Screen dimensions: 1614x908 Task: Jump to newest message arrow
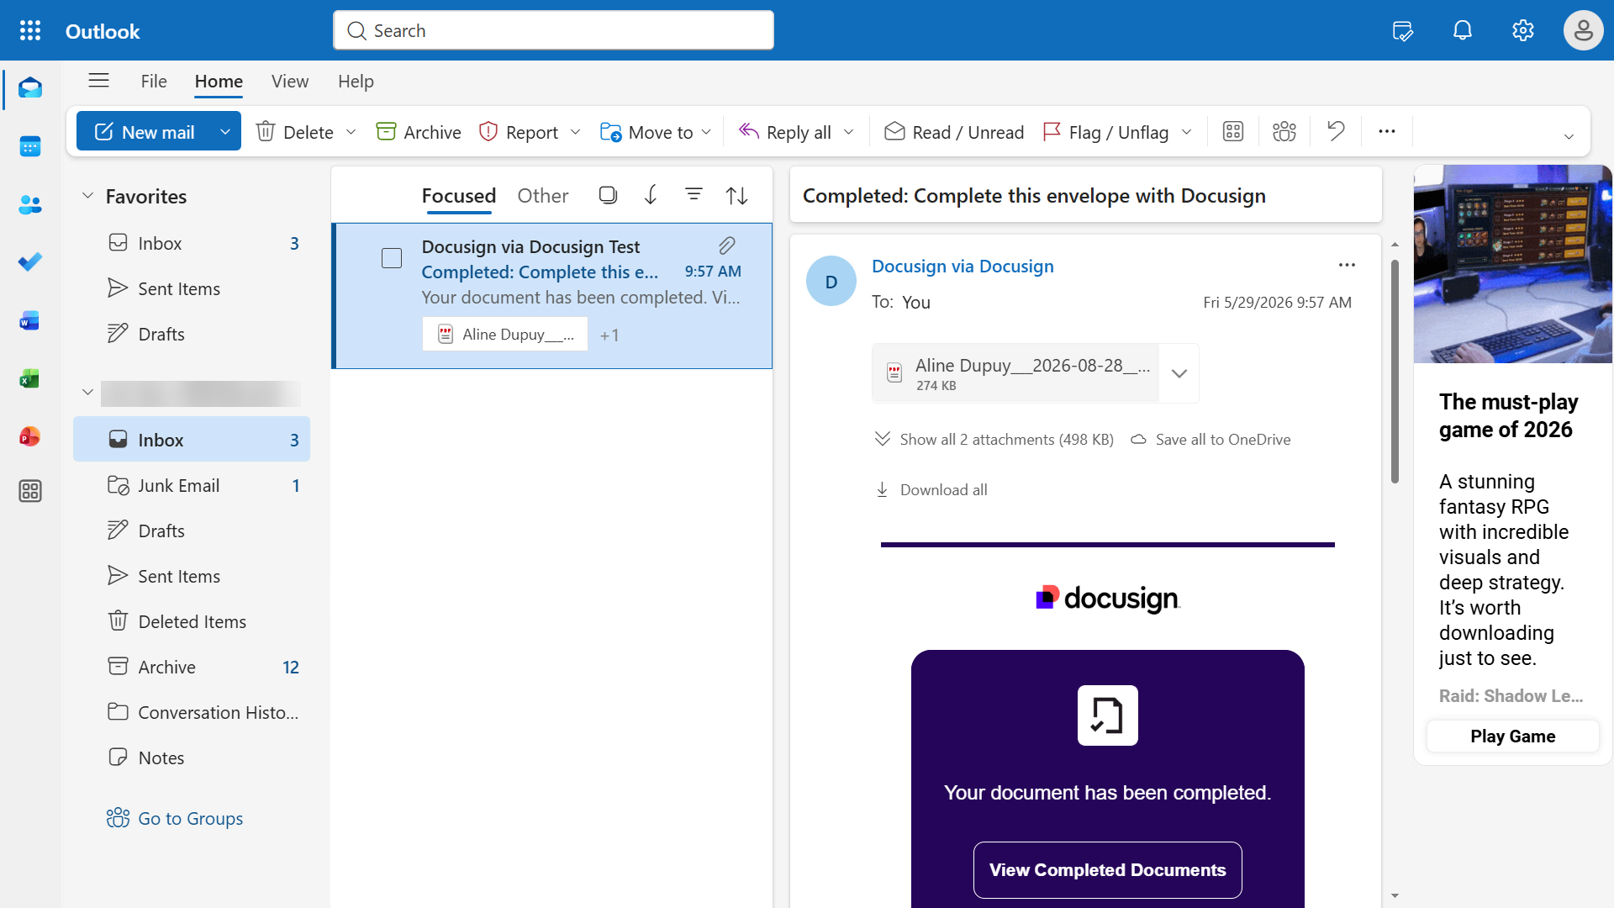651,195
